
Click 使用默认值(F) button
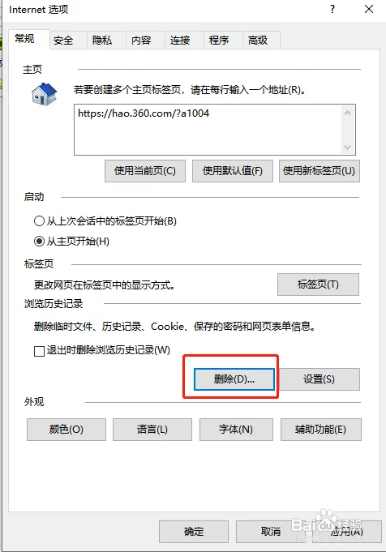pyautogui.click(x=233, y=171)
